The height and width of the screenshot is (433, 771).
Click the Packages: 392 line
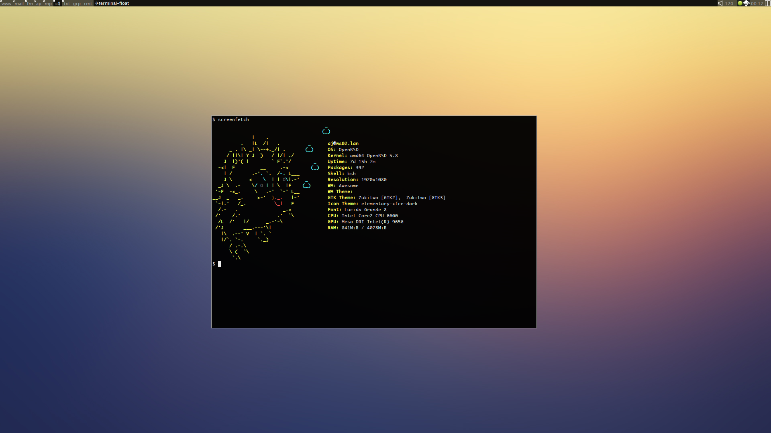point(346,168)
